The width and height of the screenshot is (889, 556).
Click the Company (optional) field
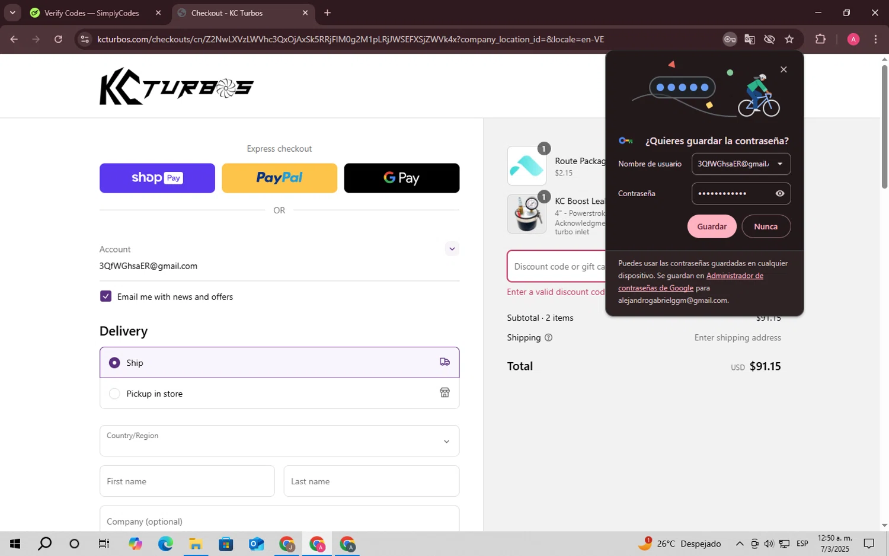click(279, 519)
